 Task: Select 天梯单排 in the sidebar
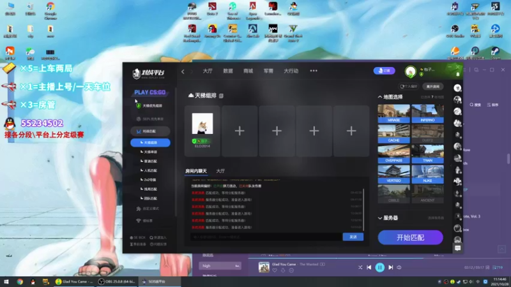pyautogui.click(x=150, y=152)
